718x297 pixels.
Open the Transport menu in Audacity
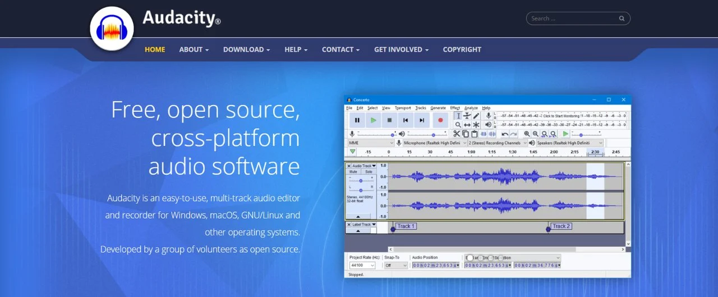[x=403, y=108]
